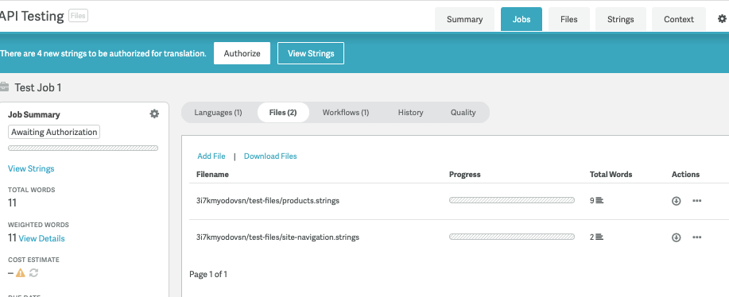Open the Context tab

(679, 20)
